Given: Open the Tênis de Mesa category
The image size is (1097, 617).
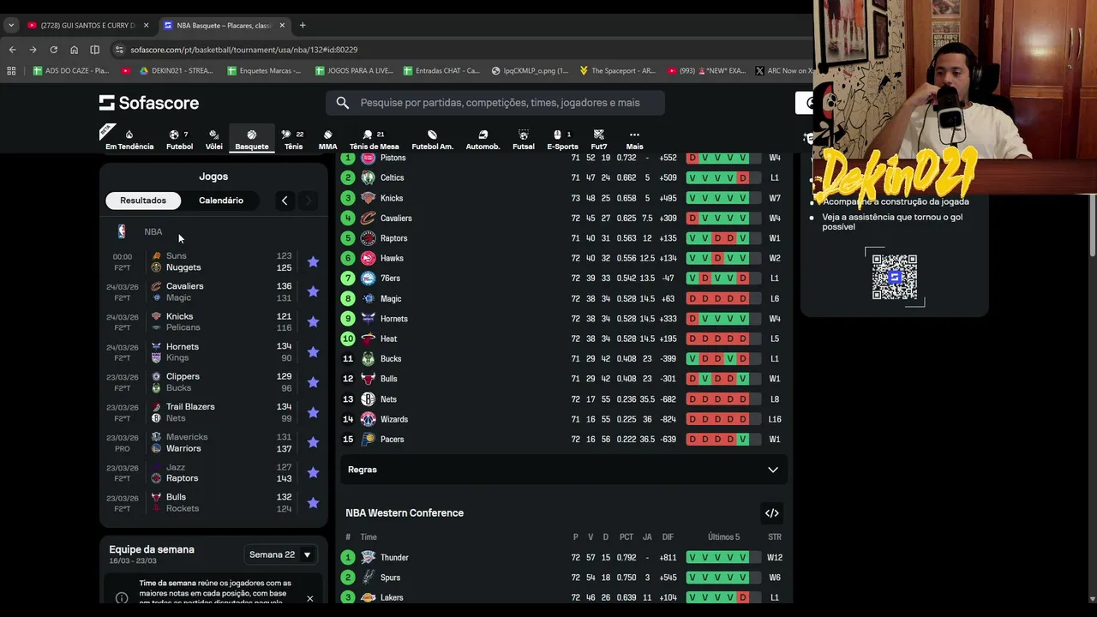Looking at the screenshot, I should [374, 140].
